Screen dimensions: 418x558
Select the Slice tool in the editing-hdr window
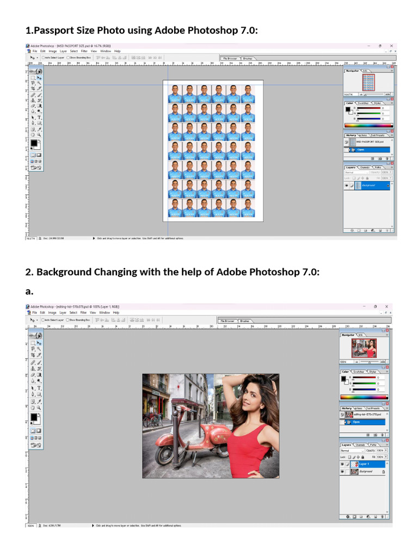coord(39,355)
